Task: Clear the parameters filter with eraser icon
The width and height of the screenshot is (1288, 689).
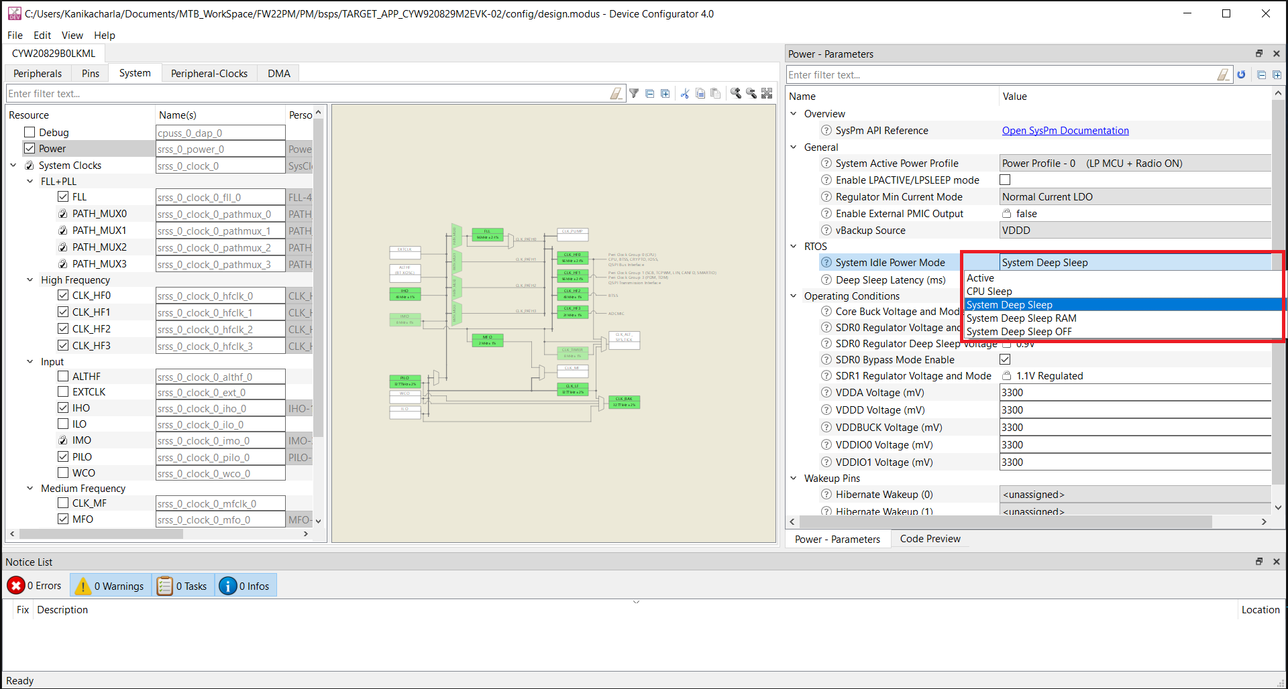Action: (x=1224, y=75)
